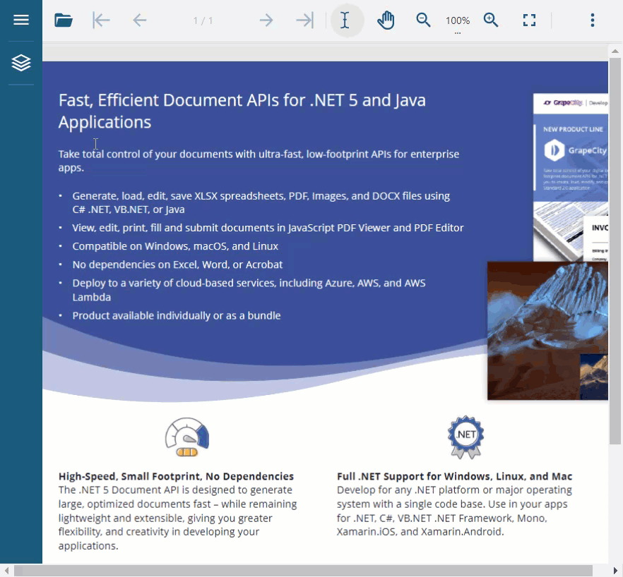Click the mountain photo image
Screen dimensions: 623x577
(547, 331)
